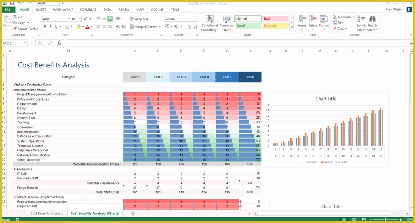The width and height of the screenshot is (415, 223).
Task: Activate the Format Painter brush
Action: [x=15, y=29]
